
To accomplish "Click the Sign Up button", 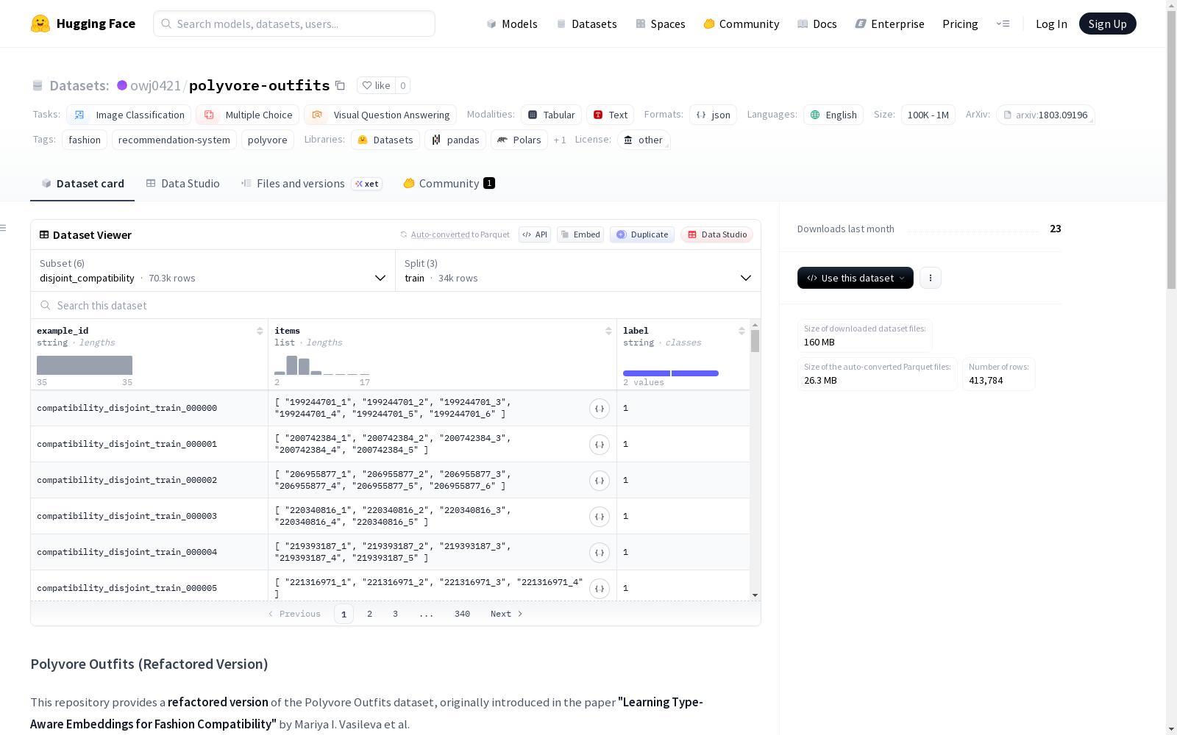I will pos(1108,24).
